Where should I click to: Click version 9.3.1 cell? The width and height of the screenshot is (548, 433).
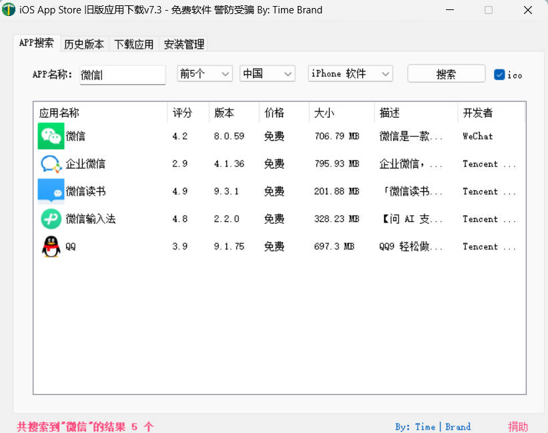click(226, 191)
